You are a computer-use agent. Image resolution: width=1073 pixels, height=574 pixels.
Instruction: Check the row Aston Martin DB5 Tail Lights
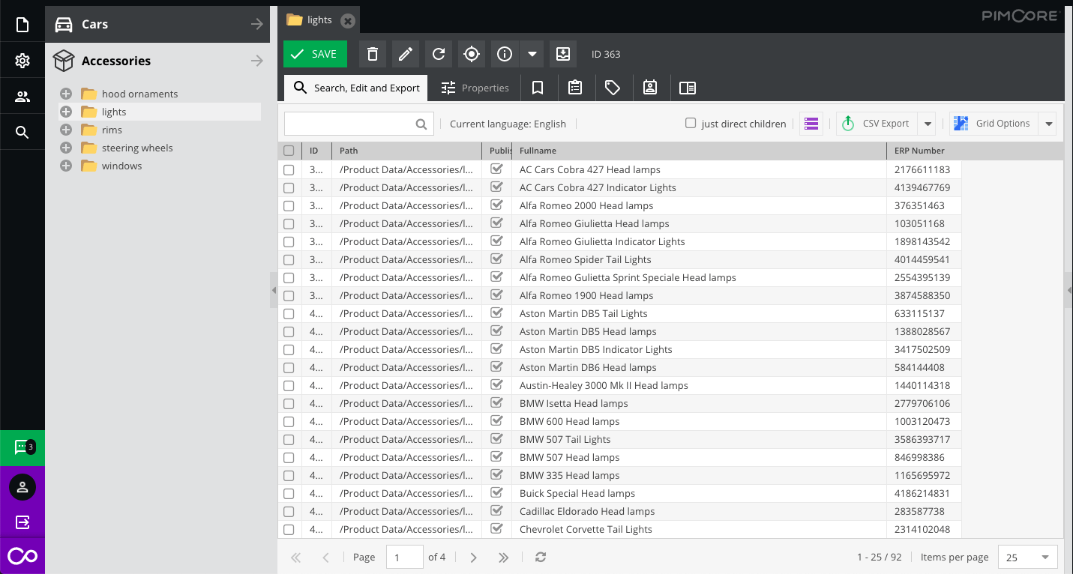click(289, 314)
